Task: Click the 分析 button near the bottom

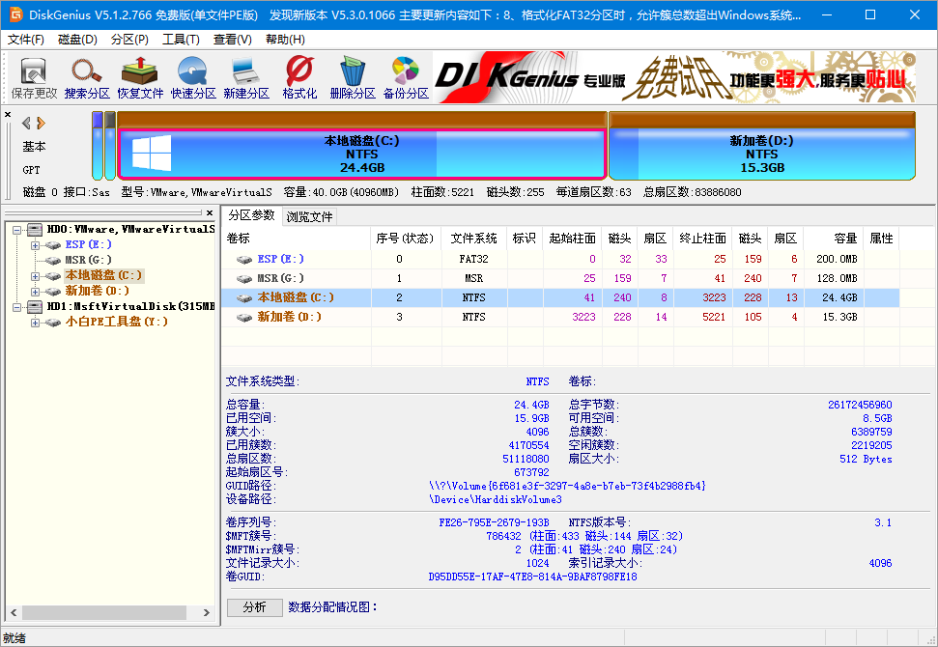Action: (x=254, y=607)
